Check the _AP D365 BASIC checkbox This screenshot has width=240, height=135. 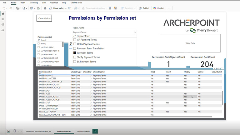pyautogui.click(x=38, y=47)
